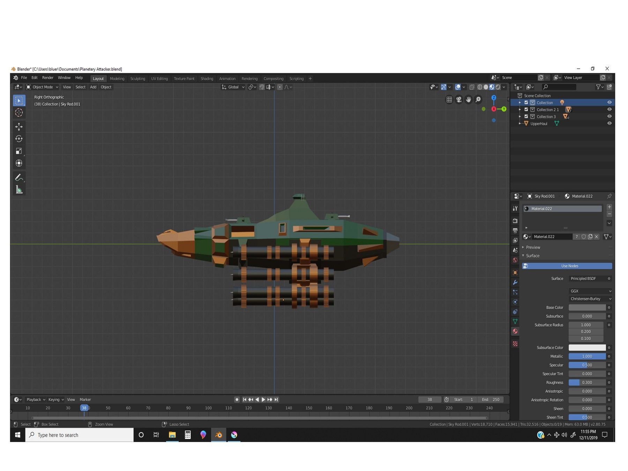Select the Move tool in the viewport toolbar
The height and width of the screenshot is (471, 628).
click(19, 127)
